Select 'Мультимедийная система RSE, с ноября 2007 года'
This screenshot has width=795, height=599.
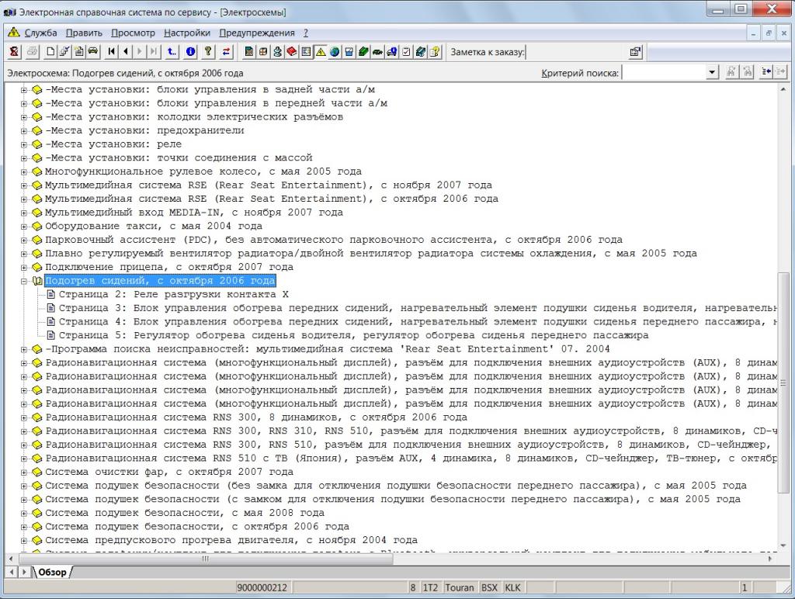(268, 185)
